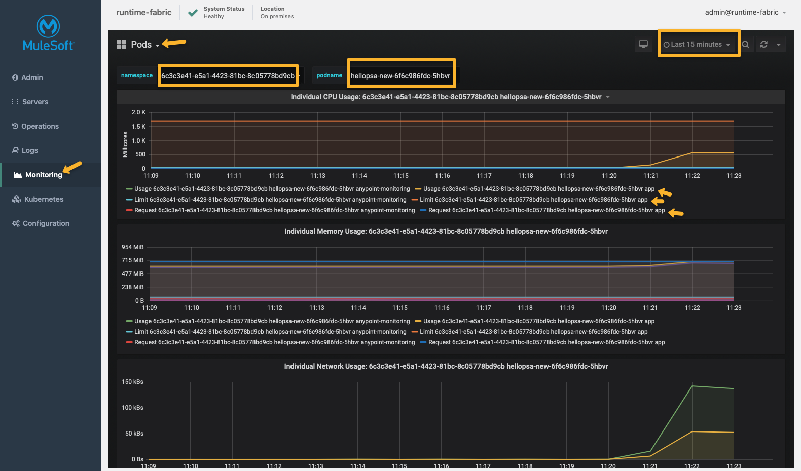This screenshot has height=471, width=801.
Task: Click the refresh dashboard icon
Action: coord(764,45)
